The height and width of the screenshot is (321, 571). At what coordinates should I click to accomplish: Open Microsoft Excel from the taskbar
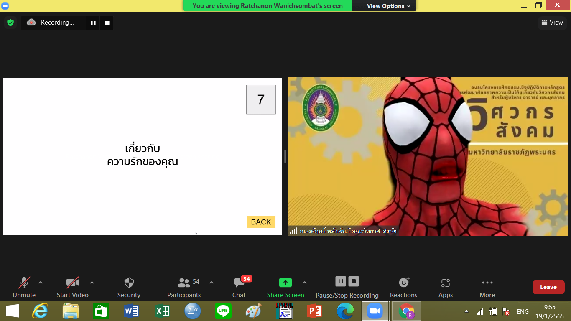tap(162, 311)
